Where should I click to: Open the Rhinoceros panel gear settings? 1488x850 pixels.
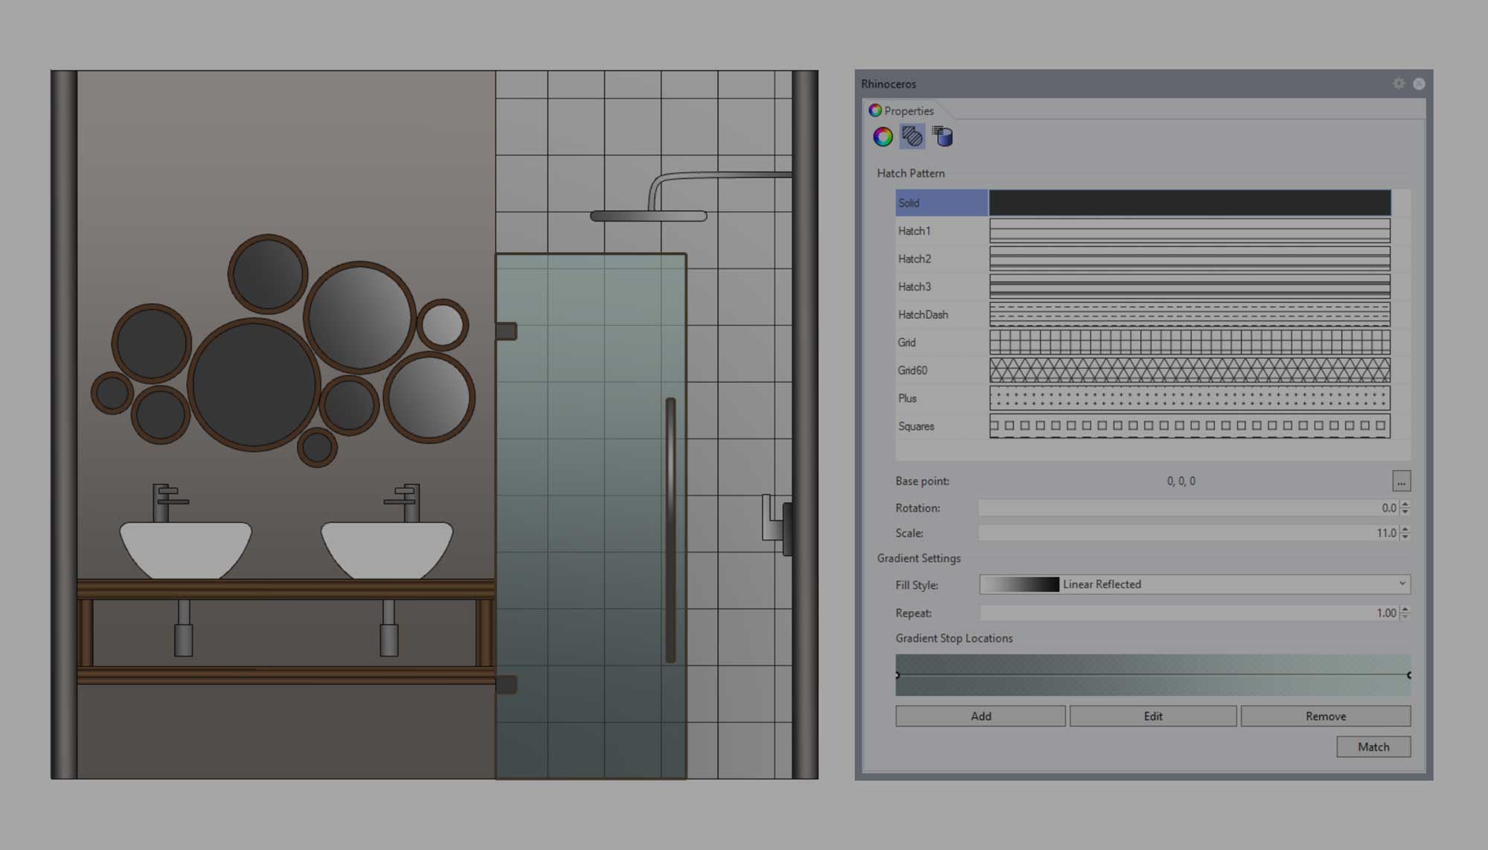[1399, 84]
